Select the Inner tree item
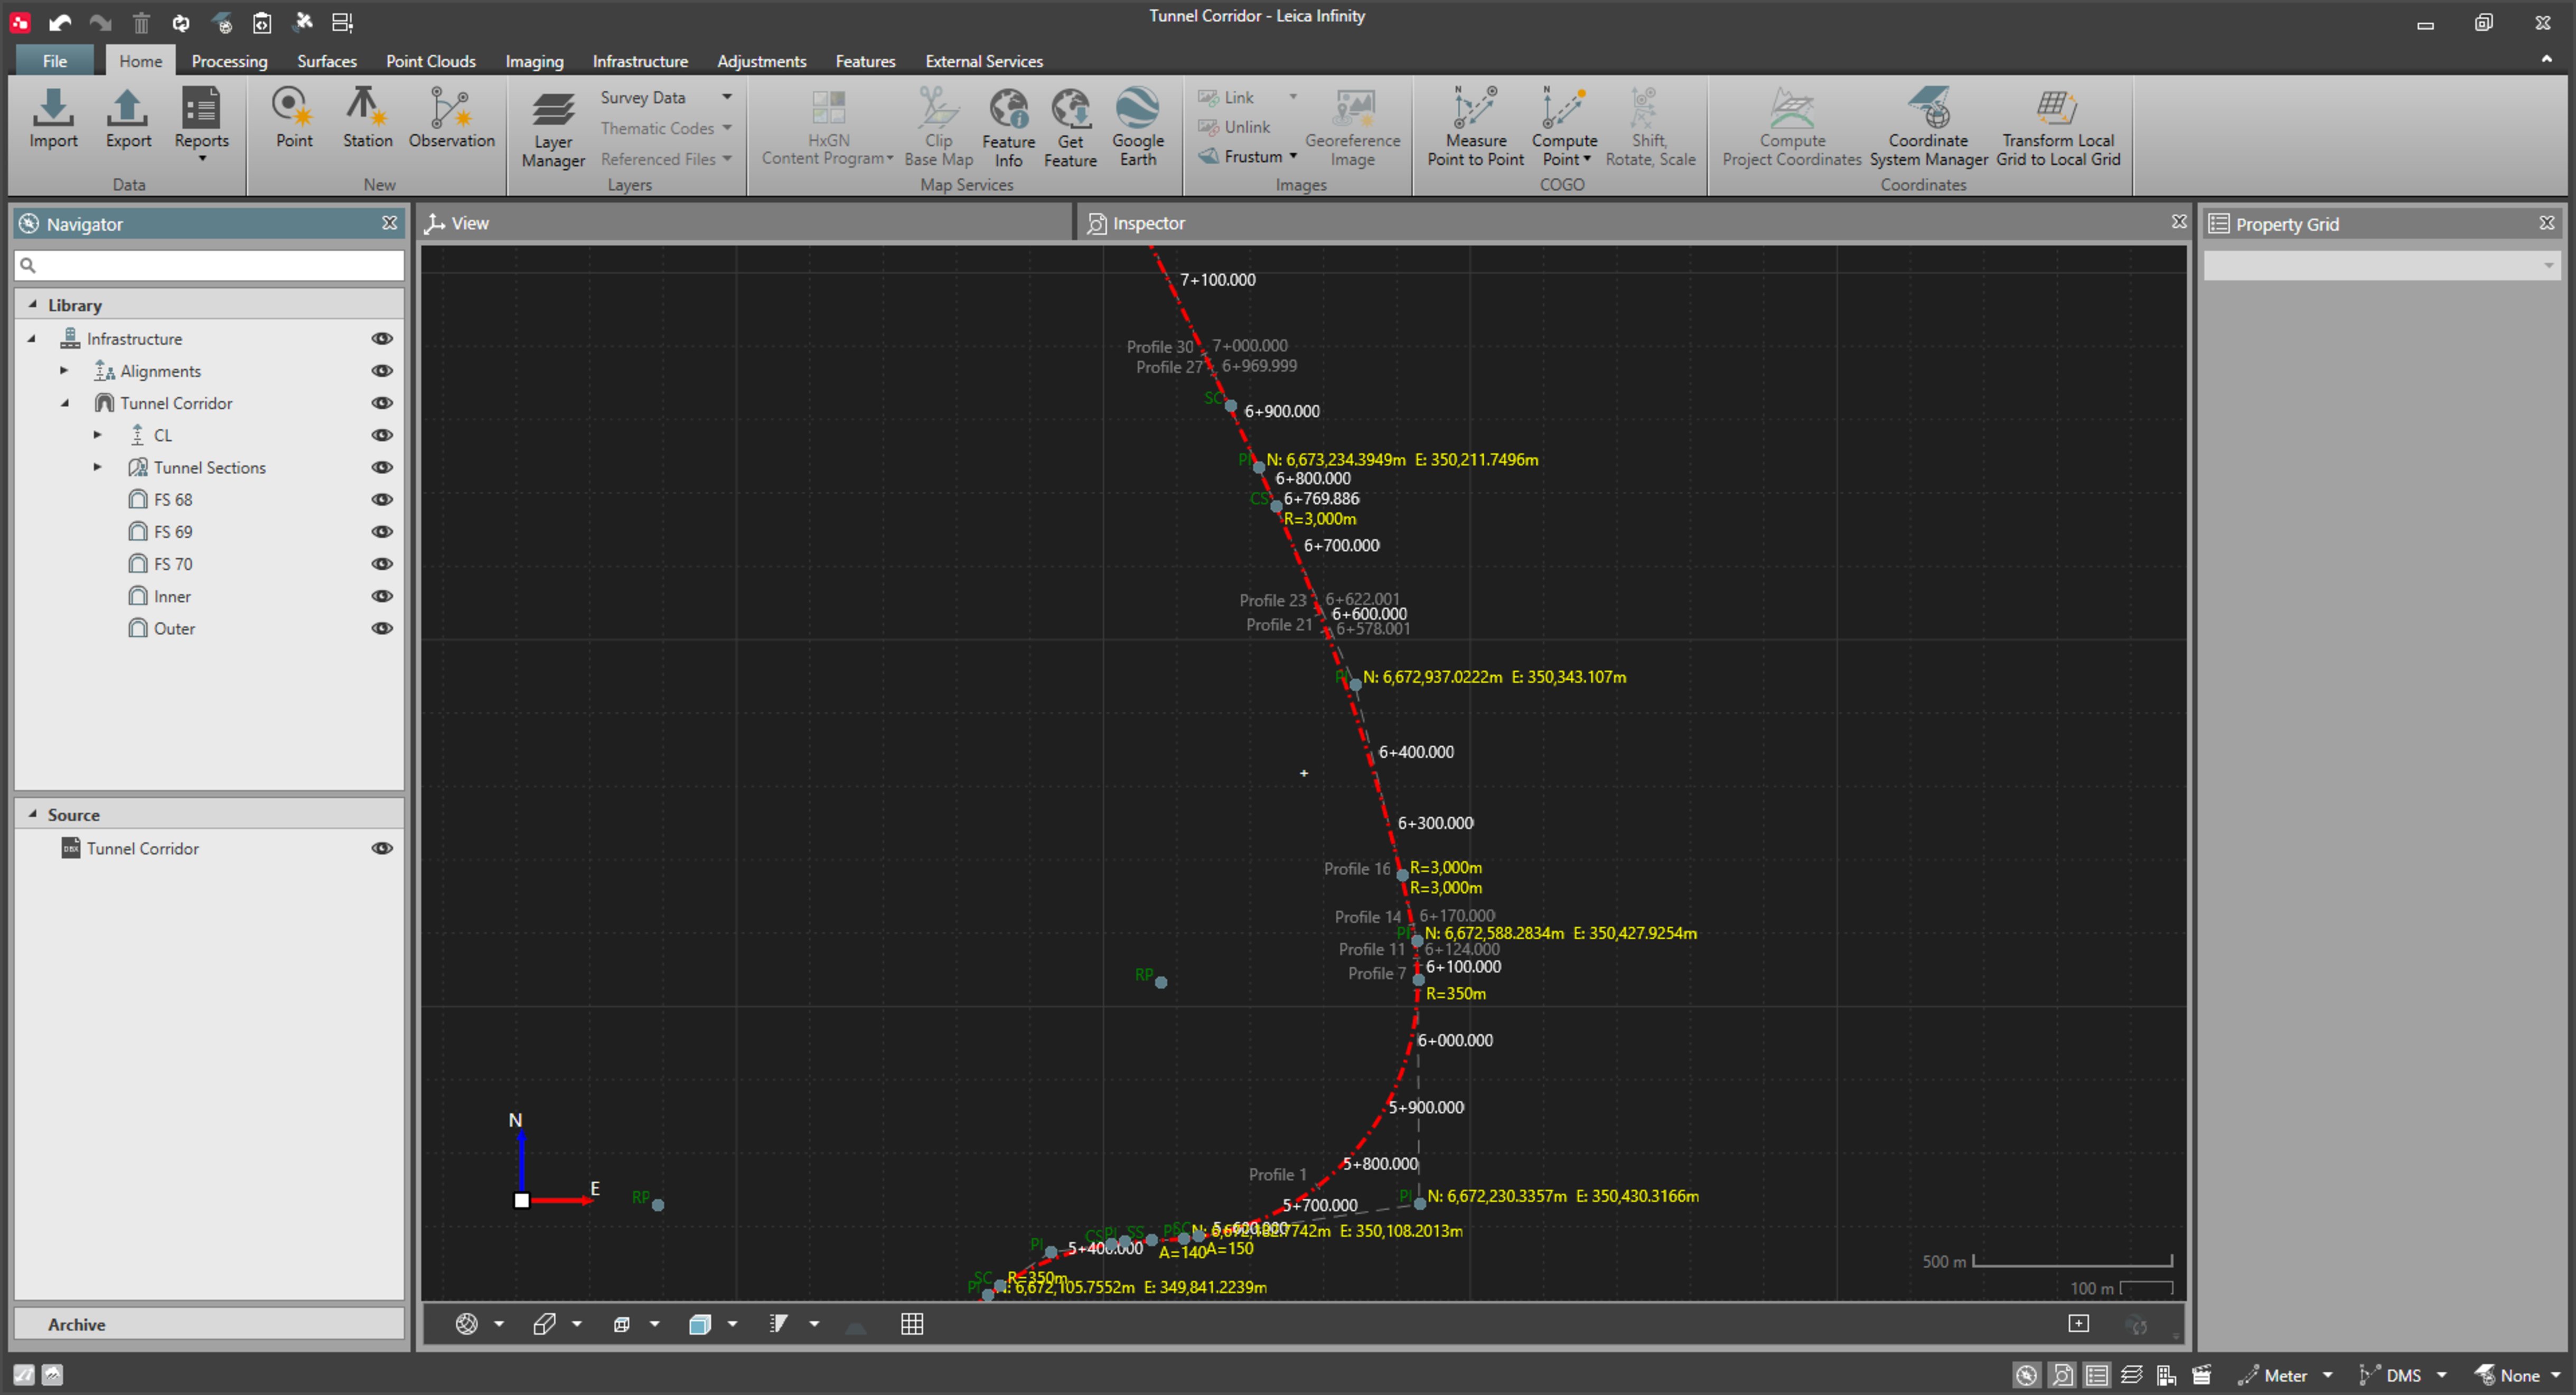The width and height of the screenshot is (2576, 1395). point(172,596)
